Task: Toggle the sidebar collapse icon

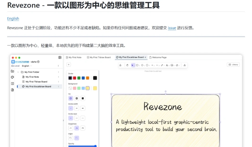Action: click(x=60, y=57)
